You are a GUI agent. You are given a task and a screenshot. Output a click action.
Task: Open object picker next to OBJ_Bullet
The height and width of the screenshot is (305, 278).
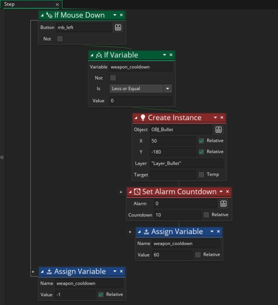point(218,129)
